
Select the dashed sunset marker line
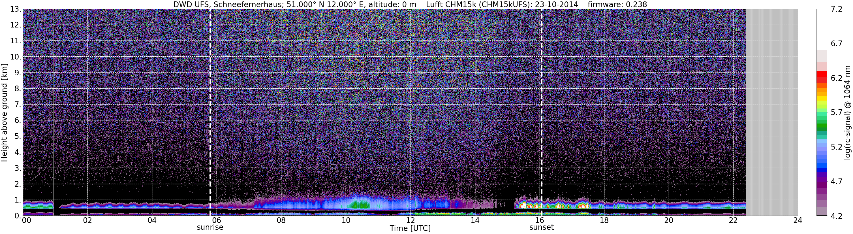tap(542, 112)
